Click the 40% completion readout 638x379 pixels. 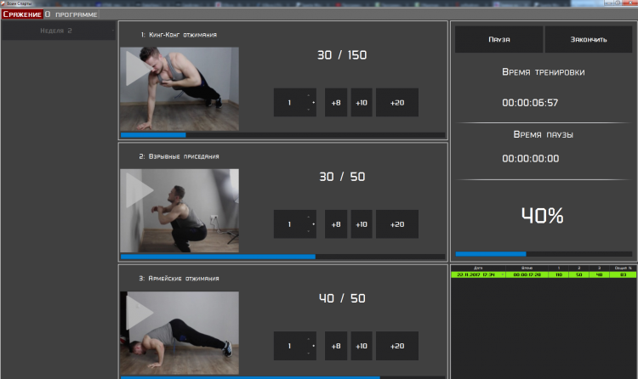pyautogui.click(x=543, y=216)
